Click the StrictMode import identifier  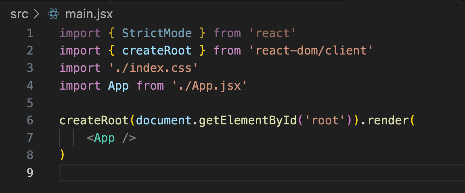point(157,33)
